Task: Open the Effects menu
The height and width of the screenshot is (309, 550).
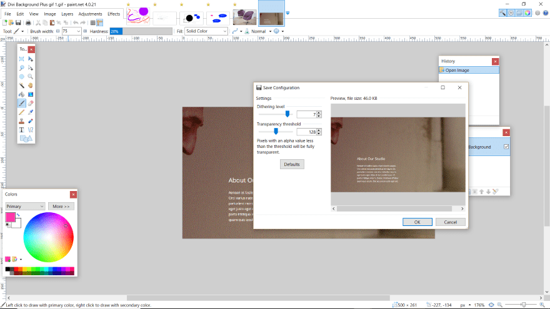Action: (114, 14)
